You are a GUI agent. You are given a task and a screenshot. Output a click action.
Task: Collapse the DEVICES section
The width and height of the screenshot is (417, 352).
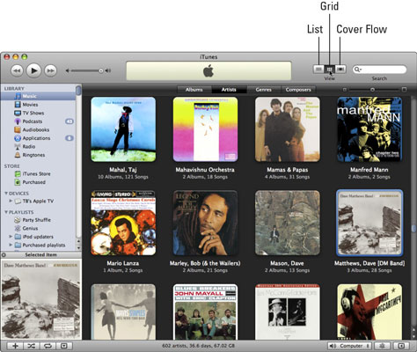click(x=6, y=194)
